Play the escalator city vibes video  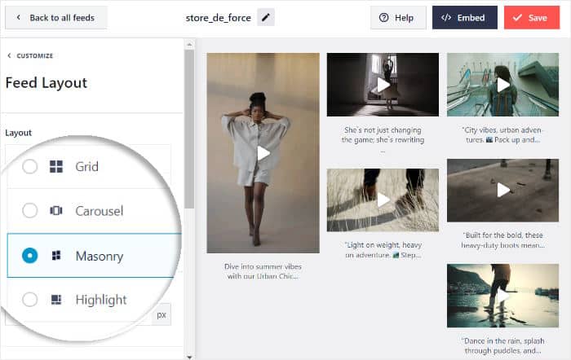(x=502, y=85)
